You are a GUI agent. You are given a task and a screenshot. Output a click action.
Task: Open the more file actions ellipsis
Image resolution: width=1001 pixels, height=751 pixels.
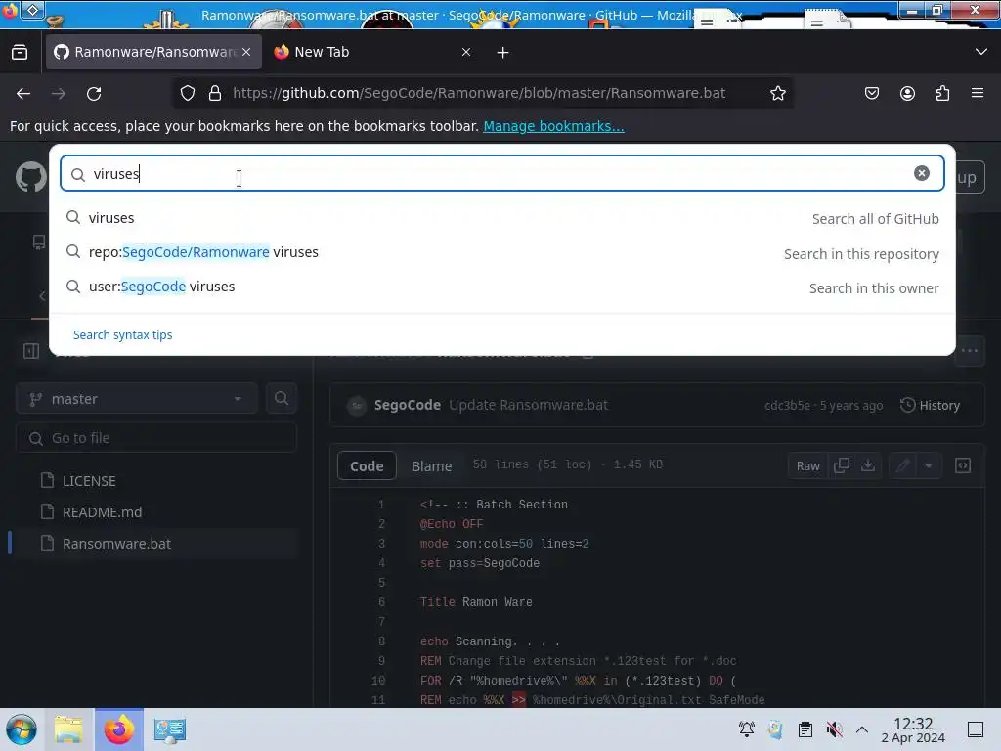tap(969, 351)
